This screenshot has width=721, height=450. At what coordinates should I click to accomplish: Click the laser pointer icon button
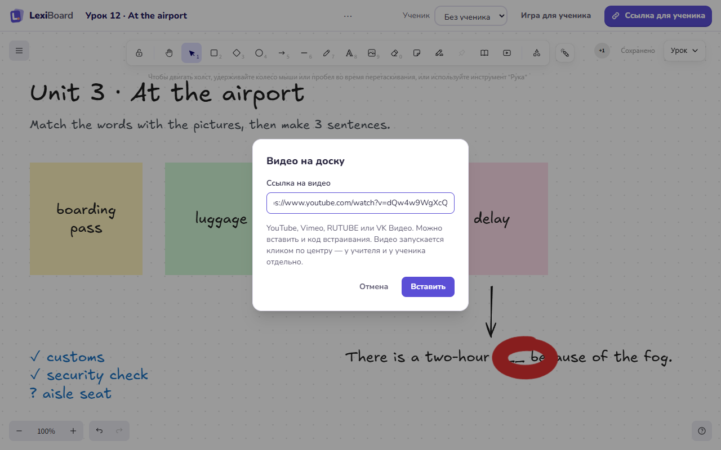click(x=565, y=53)
